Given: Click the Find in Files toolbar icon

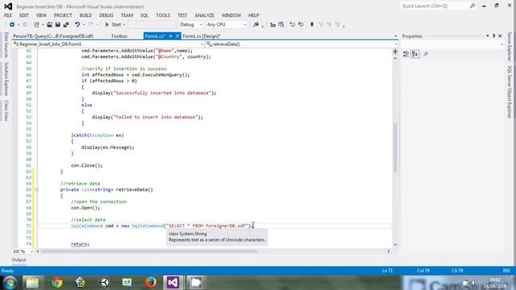Looking at the screenshot, I should pyautogui.click(x=256, y=25).
